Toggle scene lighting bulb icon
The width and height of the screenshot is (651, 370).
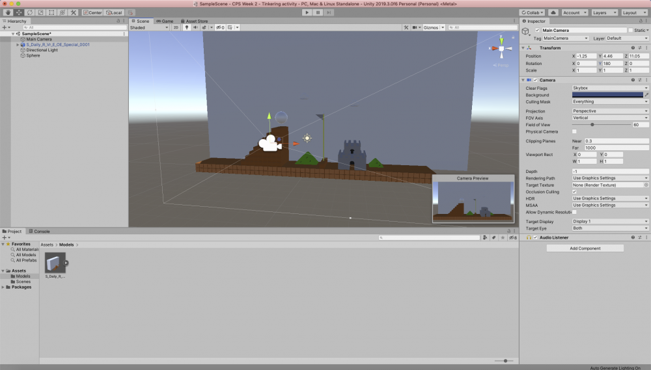[186, 27]
